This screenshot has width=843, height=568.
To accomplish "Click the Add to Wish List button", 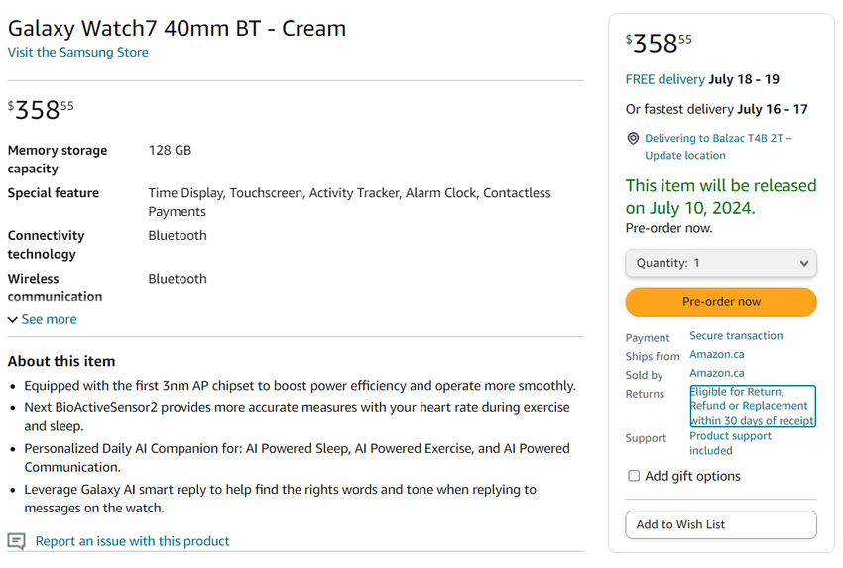I will (x=721, y=524).
